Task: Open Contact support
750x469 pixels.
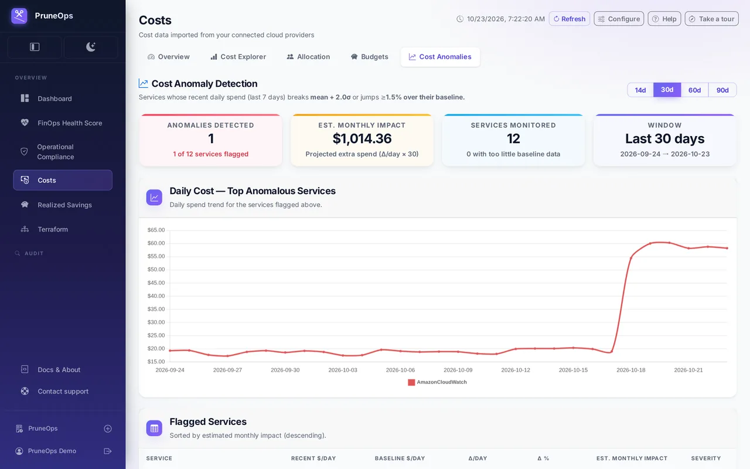Action: 63,391
